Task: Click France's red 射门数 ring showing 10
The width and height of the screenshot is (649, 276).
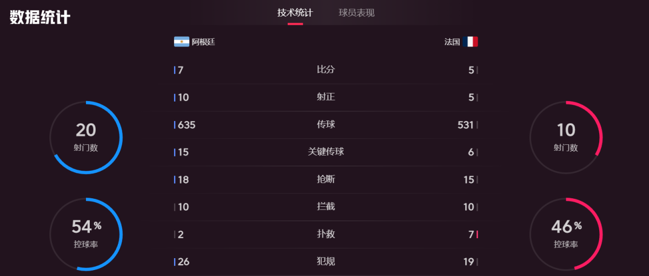Action: pos(566,137)
